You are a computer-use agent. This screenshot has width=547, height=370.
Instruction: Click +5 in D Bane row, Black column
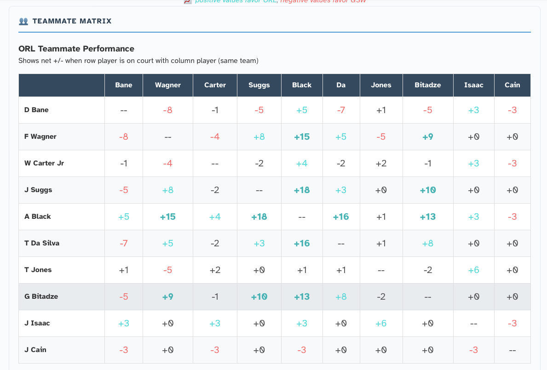[x=302, y=110]
